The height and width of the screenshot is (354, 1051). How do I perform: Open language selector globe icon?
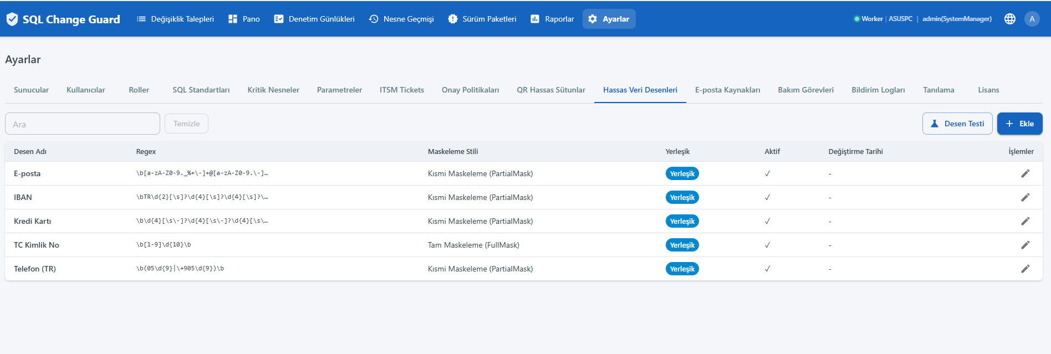(x=1010, y=19)
